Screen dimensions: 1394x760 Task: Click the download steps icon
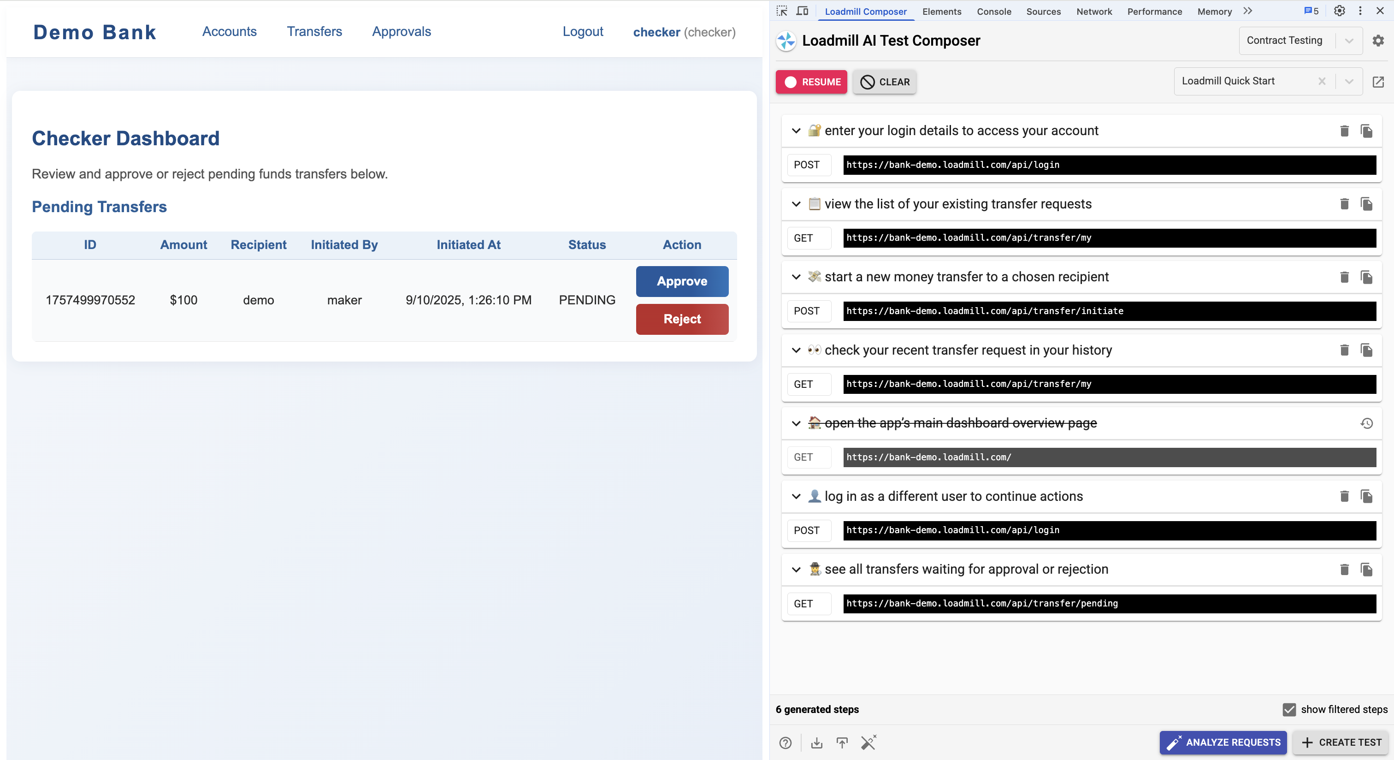pyautogui.click(x=816, y=742)
